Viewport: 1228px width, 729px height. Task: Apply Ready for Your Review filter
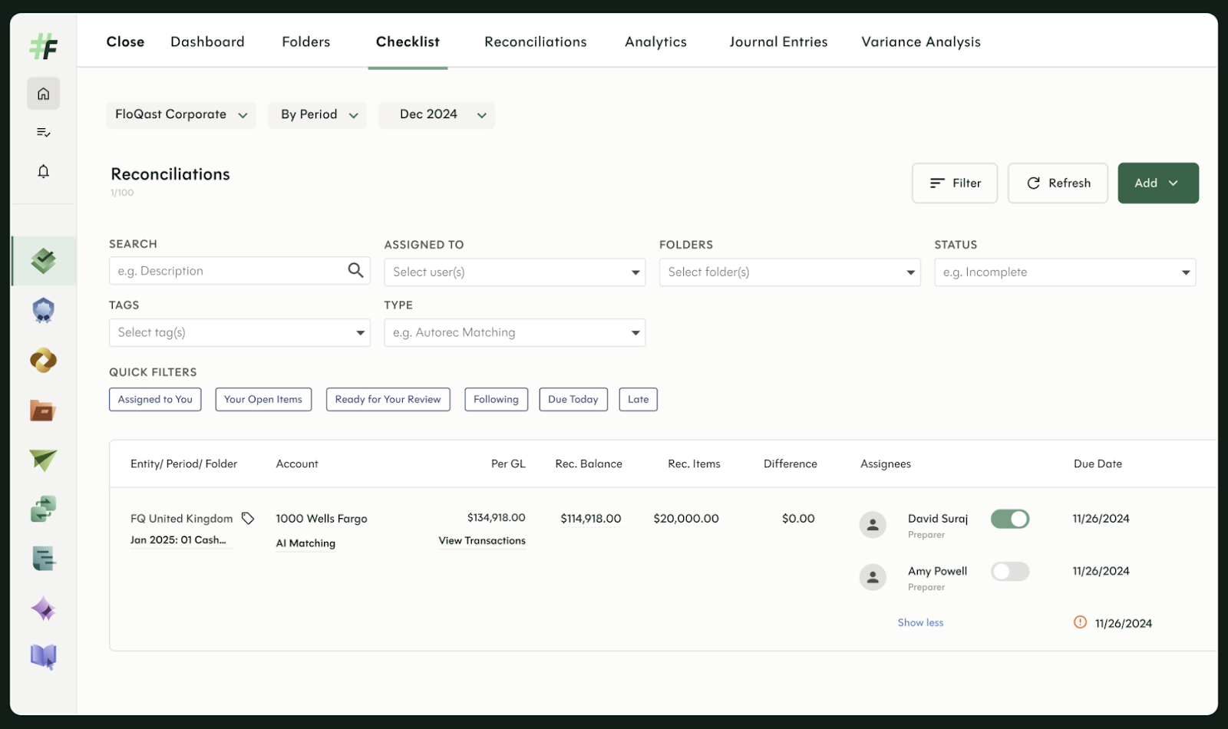(388, 399)
